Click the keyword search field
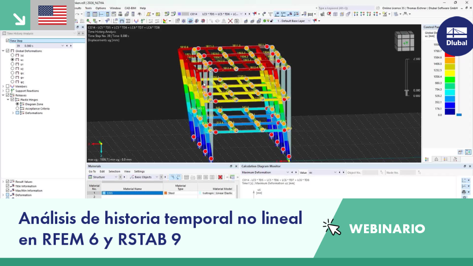 coord(346,8)
